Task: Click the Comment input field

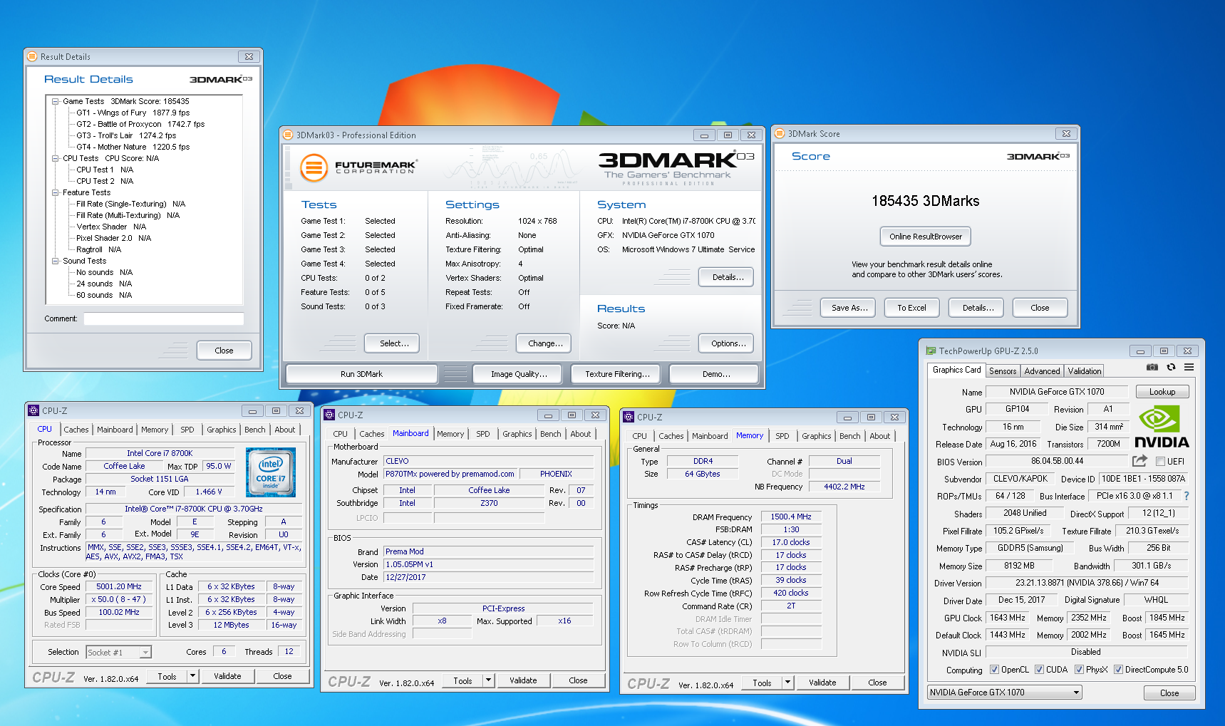Action: (x=163, y=319)
